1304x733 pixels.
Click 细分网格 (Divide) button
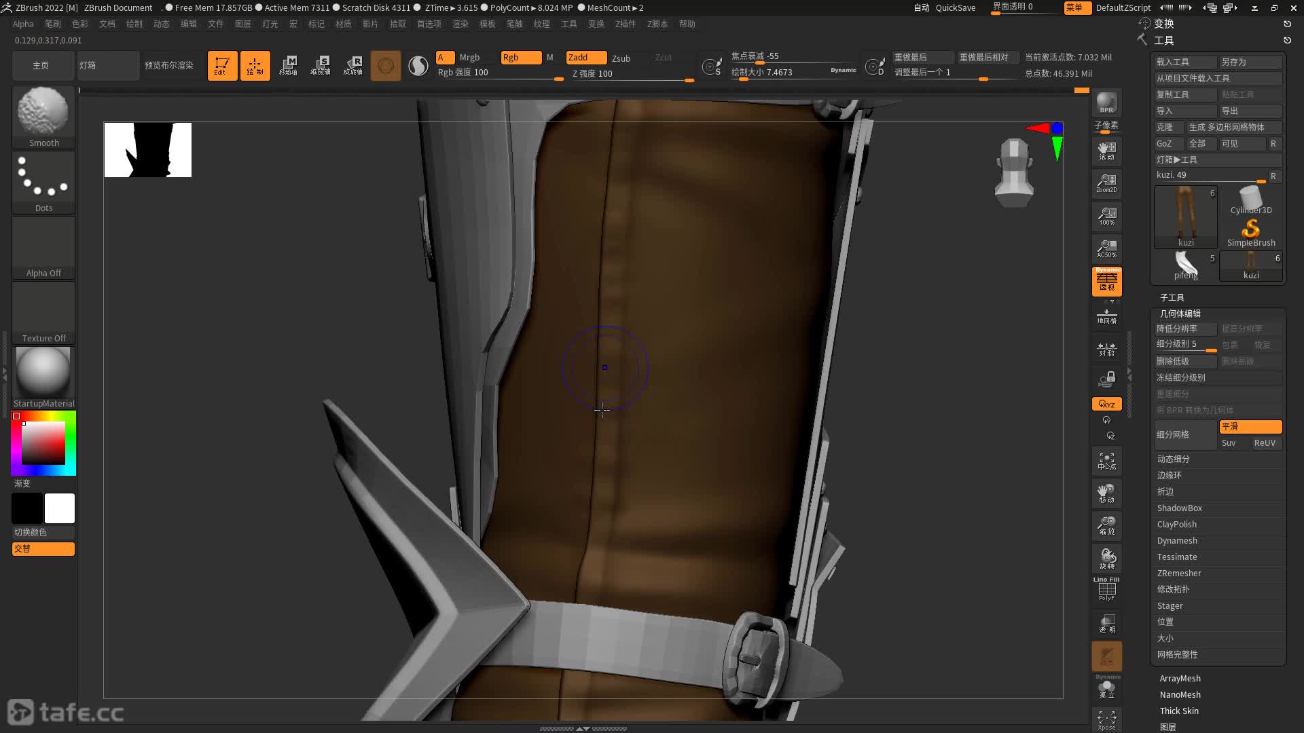[1185, 434]
